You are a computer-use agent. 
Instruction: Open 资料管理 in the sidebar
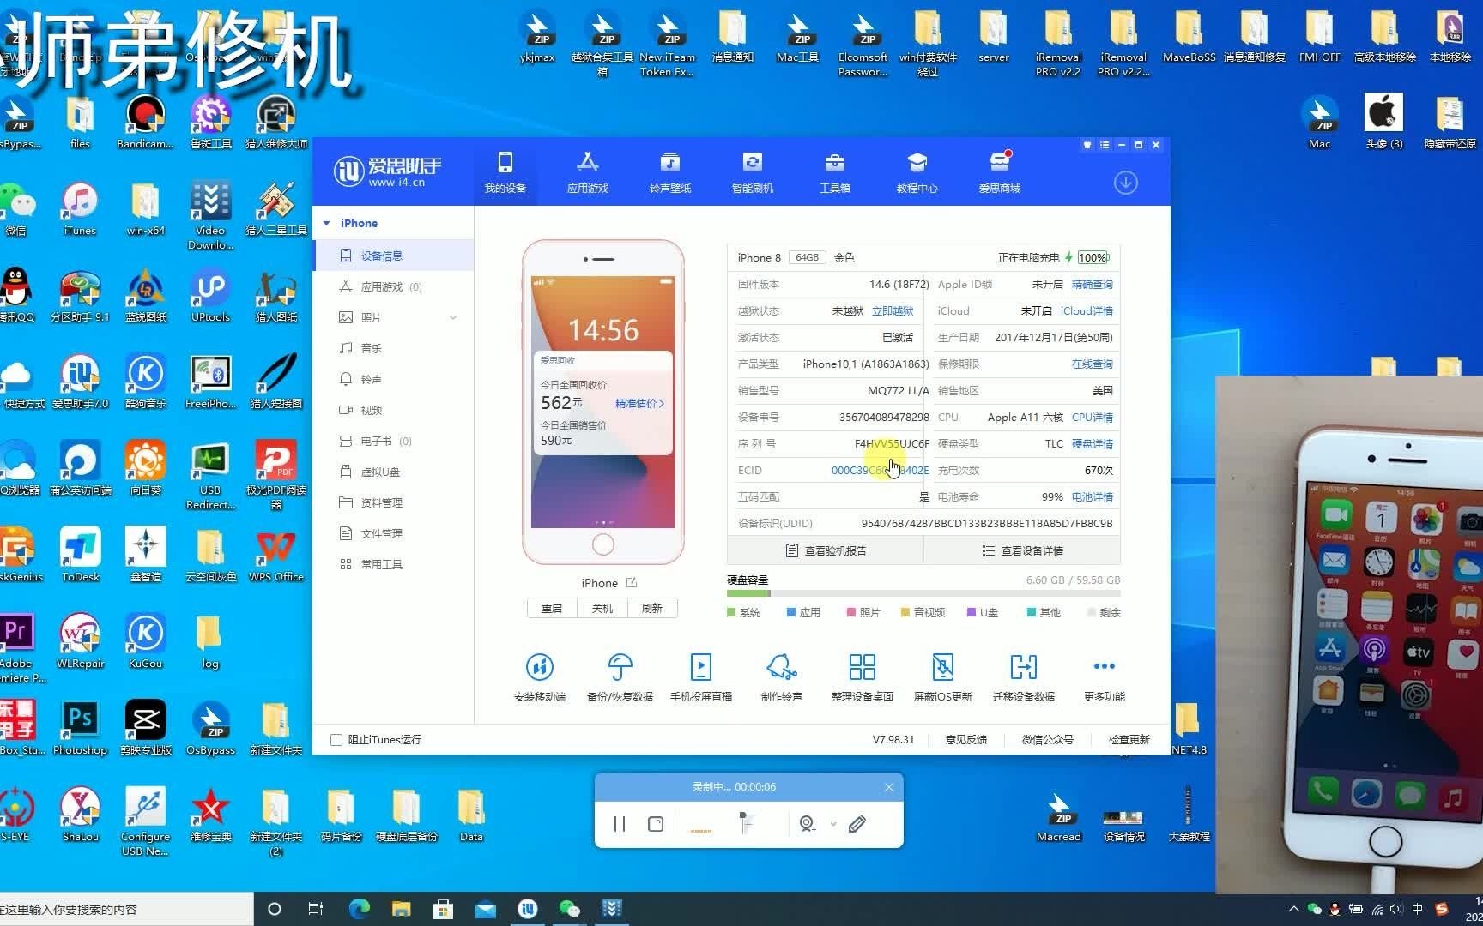pyautogui.click(x=393, y=502)
